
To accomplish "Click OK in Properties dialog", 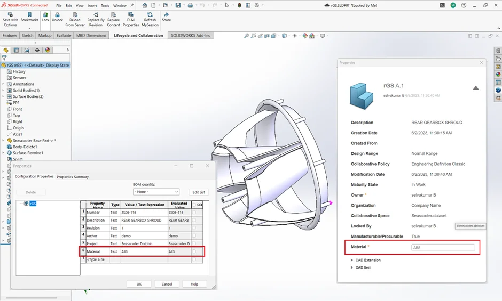I will pyautogui.click(x=139, y=284).
